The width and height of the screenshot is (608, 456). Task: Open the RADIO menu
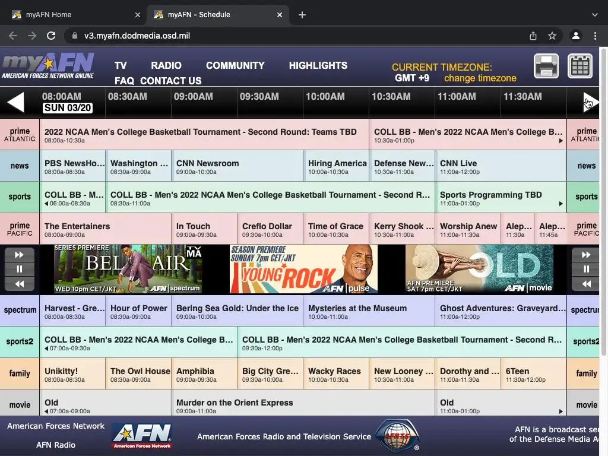click(166, 65)
